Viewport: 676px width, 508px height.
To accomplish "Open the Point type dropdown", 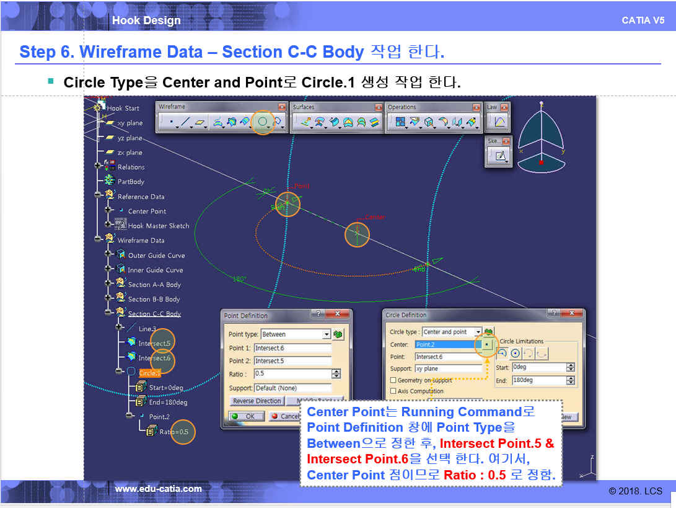I will coord(327,334).
